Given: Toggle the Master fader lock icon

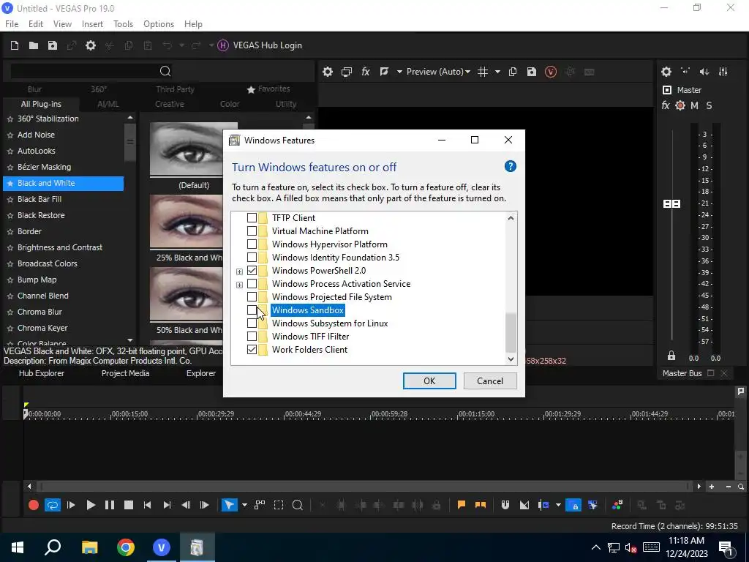Looking at the screenshot, I should 671,356.
